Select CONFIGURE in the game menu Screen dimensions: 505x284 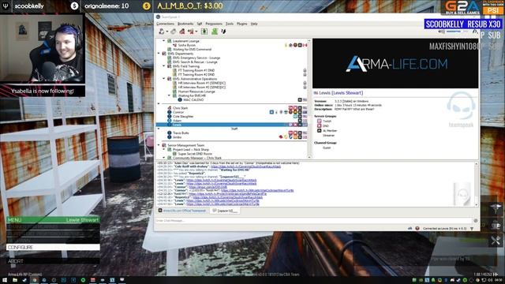tap(53, 247)
